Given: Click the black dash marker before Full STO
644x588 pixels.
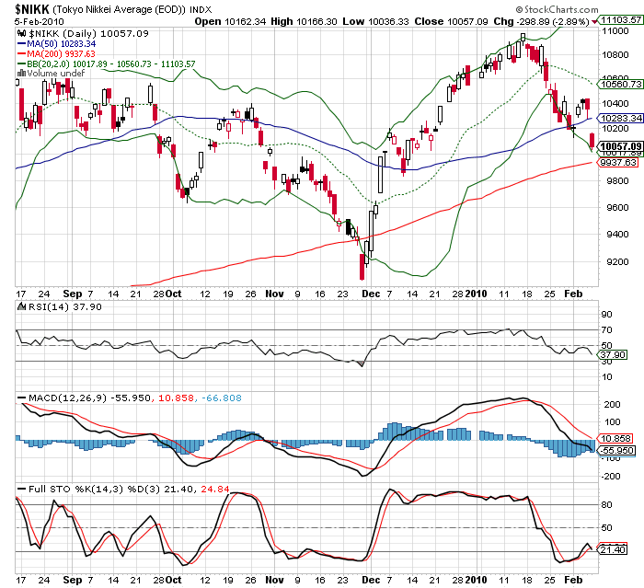Looking at the screenshot, I should [22, 489].
